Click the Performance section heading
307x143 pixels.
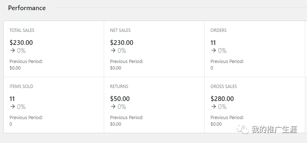coord(27,8)
